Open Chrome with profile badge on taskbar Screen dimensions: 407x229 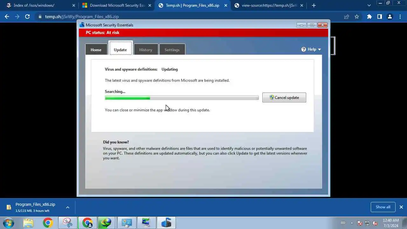(87, 223)
